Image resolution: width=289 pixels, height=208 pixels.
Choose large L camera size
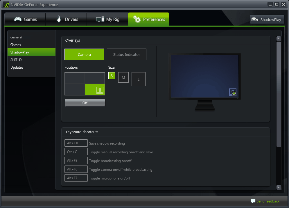(x=139, y=79)
